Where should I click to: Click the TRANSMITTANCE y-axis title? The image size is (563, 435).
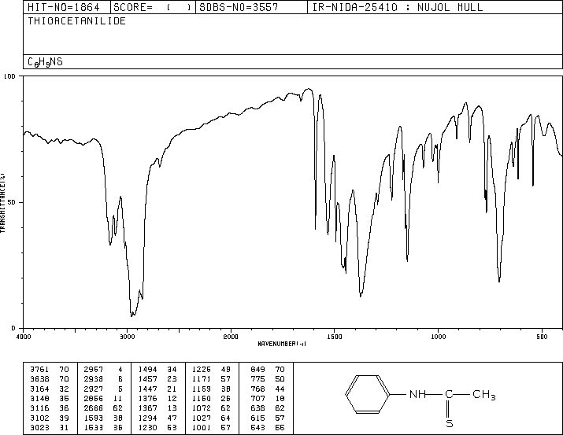coord(3,203)
